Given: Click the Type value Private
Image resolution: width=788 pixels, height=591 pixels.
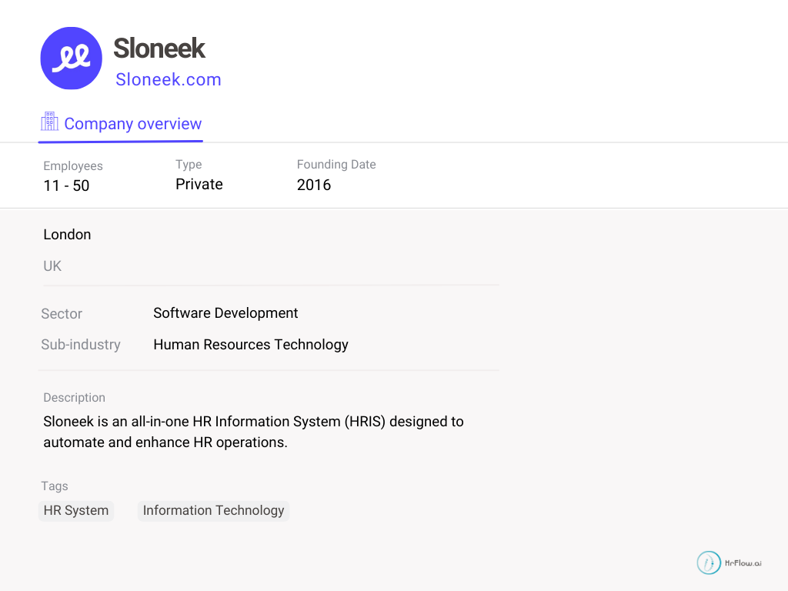Looking at the screenshot, I should tap(199, 184).
